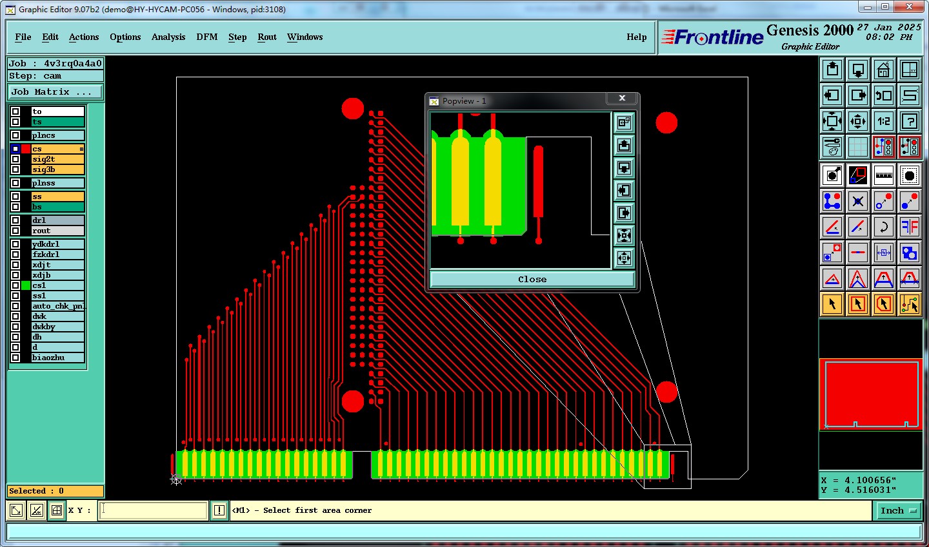Select the sig3b layer name

(58, 169)
